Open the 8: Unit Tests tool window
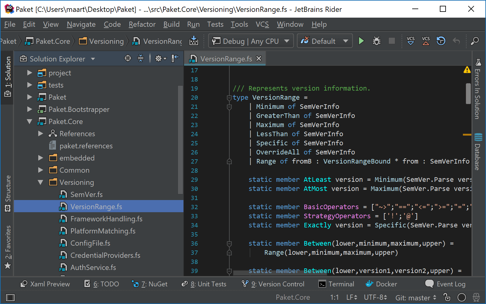This screenshot has height=304, width=486. tap(204, 284)
